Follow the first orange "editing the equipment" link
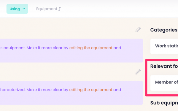 pos(91,48)
